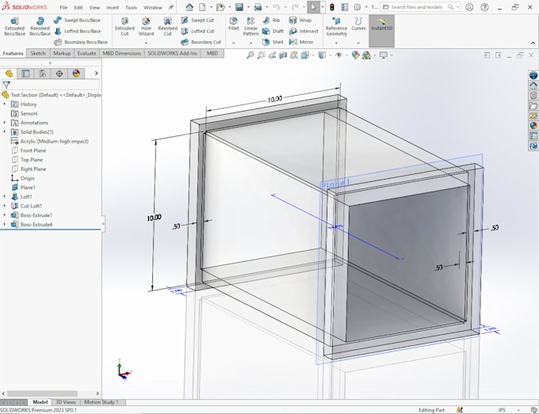Open the Curves tool

pos(358,24)
